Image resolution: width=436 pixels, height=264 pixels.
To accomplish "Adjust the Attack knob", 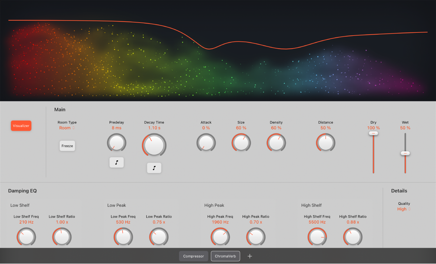I will pyautogui.click(x=206, y=143).
